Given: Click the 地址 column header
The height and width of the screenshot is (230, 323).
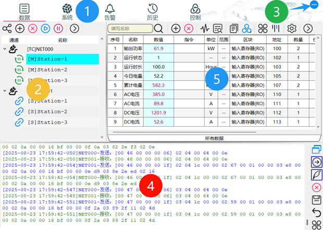Looking at the screenshot, I should tap(277, 40).
